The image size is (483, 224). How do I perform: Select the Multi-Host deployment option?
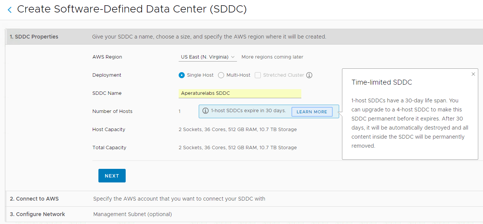coord(221,75)
